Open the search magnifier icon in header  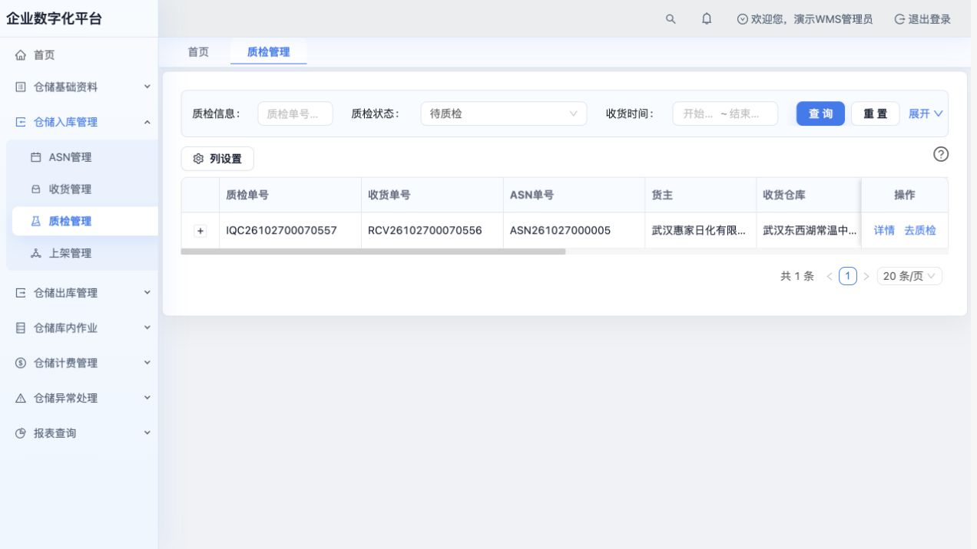click(x=671, y=19)
